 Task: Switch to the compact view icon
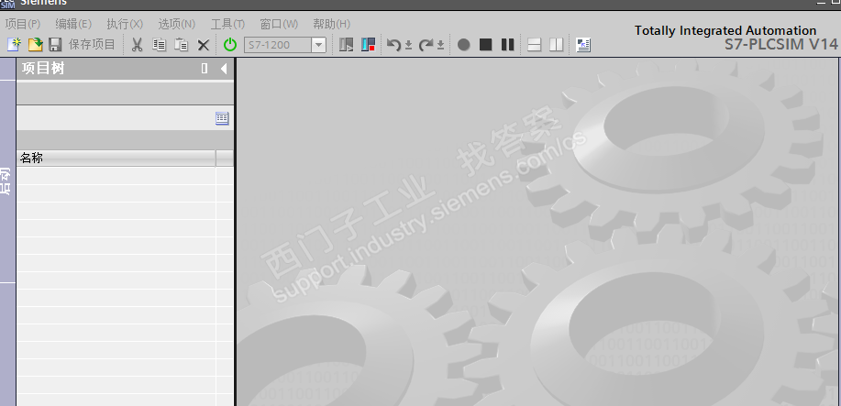pos(583,45)
